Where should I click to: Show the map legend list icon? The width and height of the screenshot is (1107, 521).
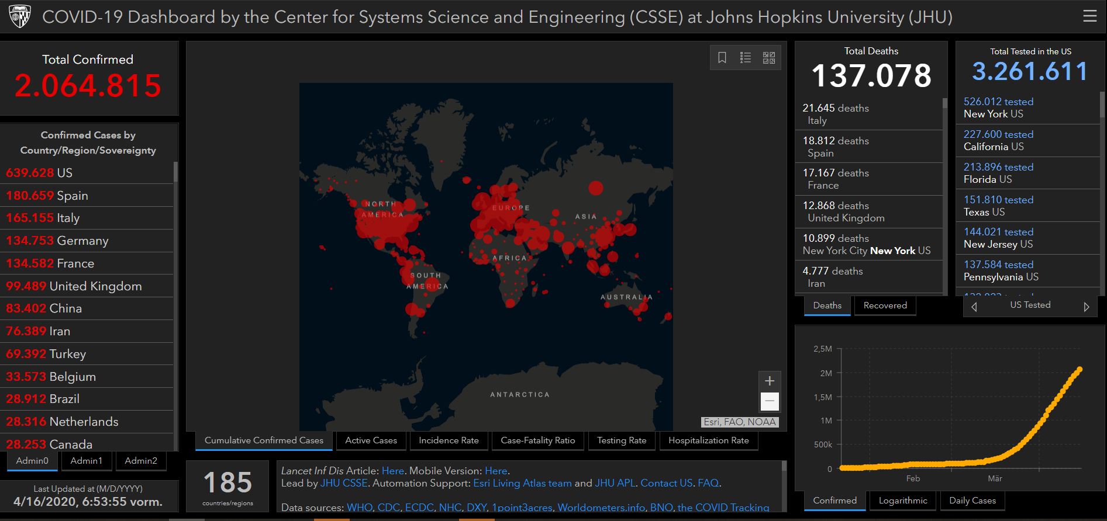pos(746,58)
